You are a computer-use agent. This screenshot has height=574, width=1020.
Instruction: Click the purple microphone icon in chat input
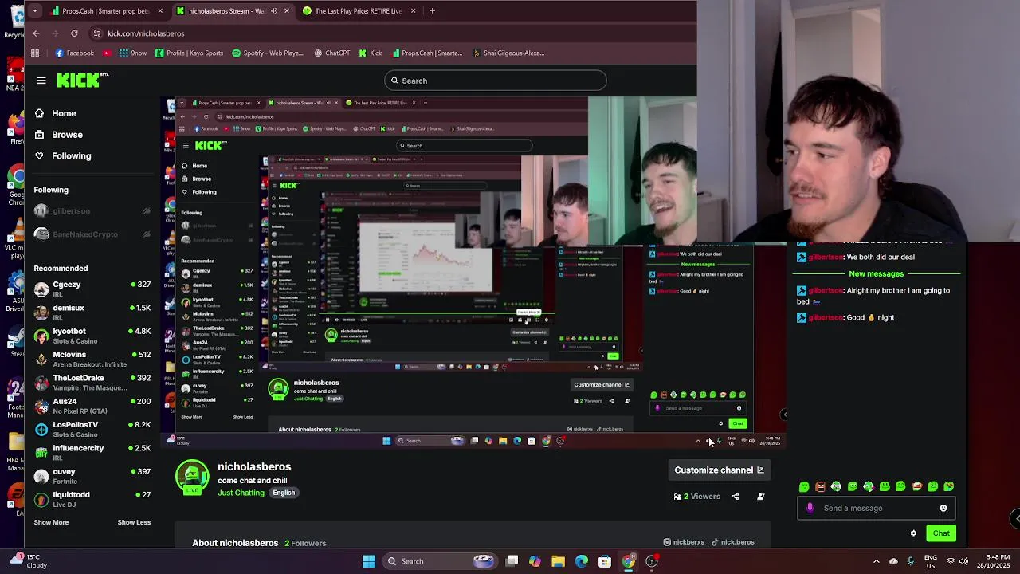(810, 508)
